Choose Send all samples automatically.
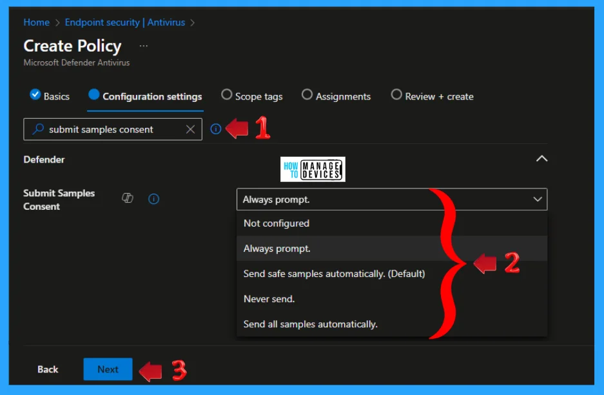The width and height of the screenshot is (604, 395). pyautogui.click(x=392, y=324)
